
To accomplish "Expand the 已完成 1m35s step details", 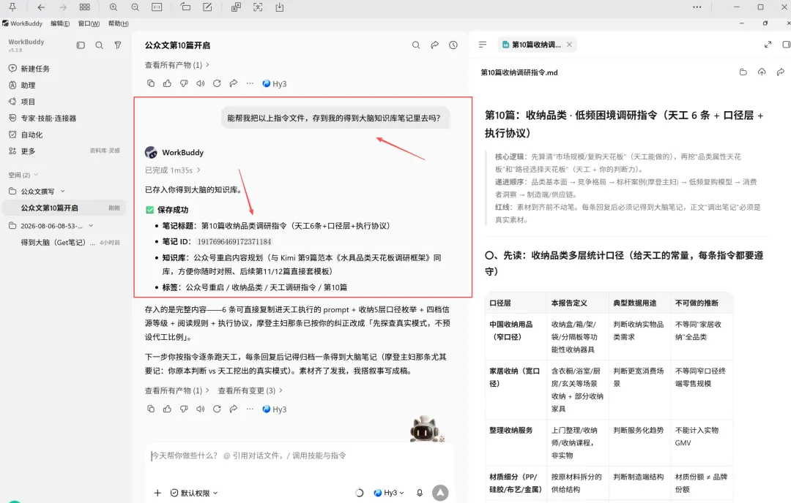I will 173,170.
